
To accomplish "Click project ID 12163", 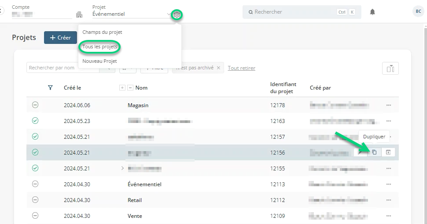I will point(277,121).
